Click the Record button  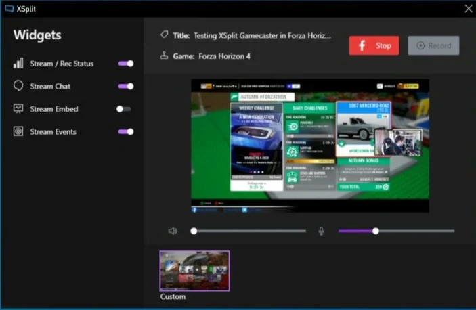[x=433, y=45]
